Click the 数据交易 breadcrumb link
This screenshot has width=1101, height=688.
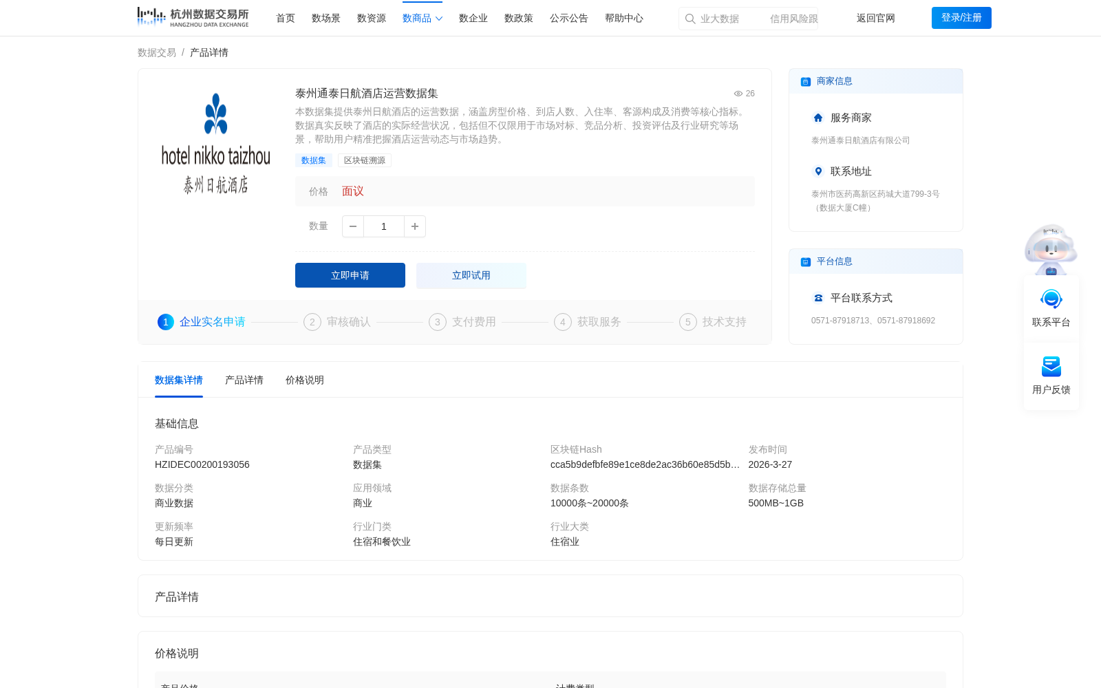pos(157,53)
